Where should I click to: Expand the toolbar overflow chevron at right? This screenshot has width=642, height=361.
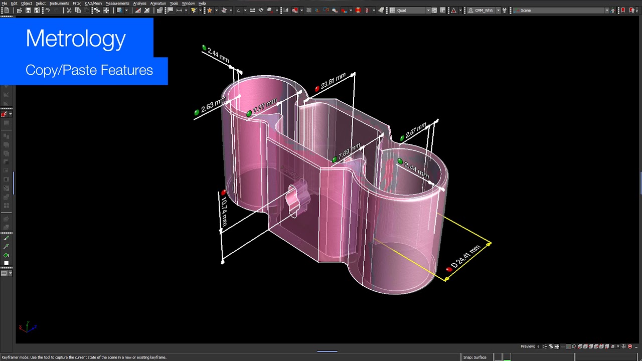coord(637,10)
